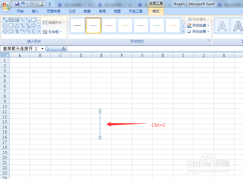Select the double-headed arrow line shape
This screenshot has height=179, width=243.
point(5,20)
